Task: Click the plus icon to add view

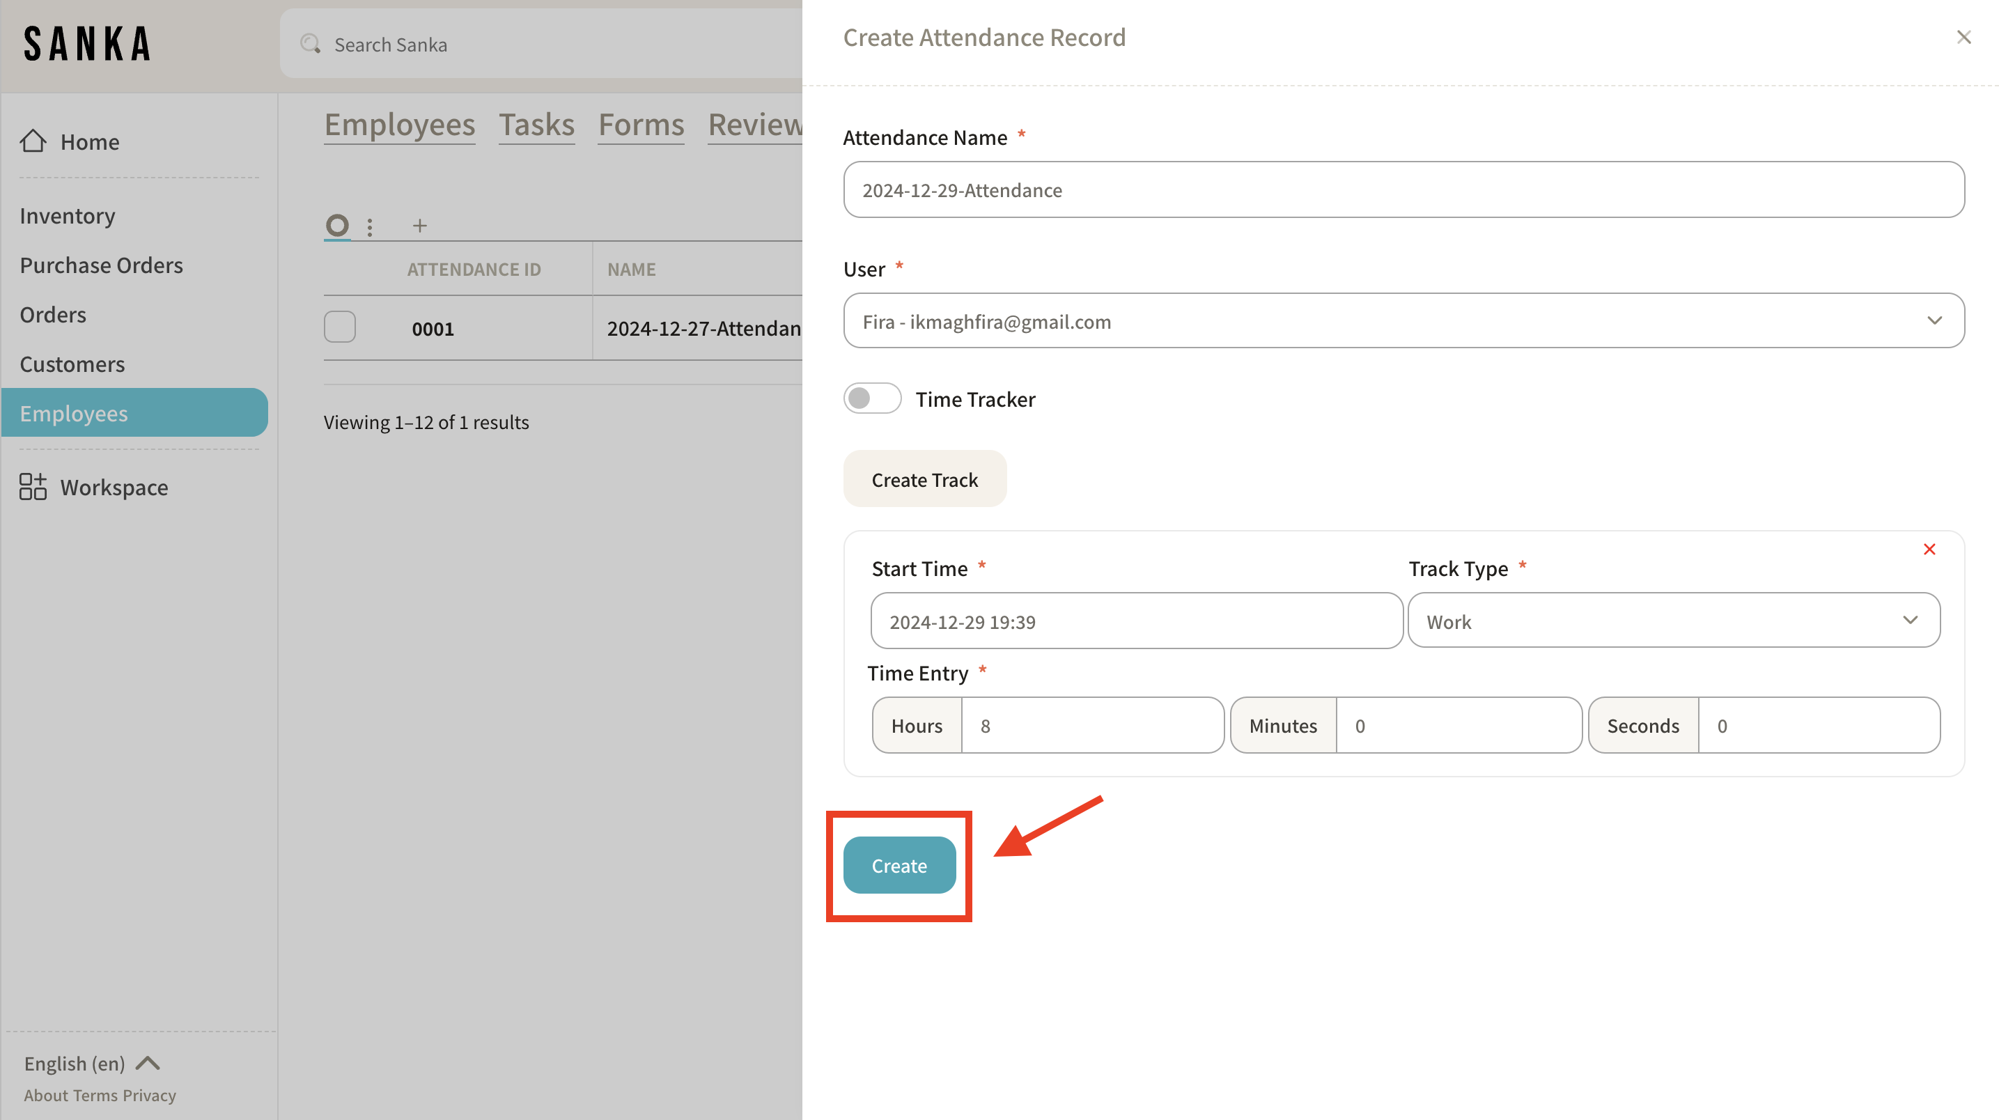Action: tap(420, 226)
